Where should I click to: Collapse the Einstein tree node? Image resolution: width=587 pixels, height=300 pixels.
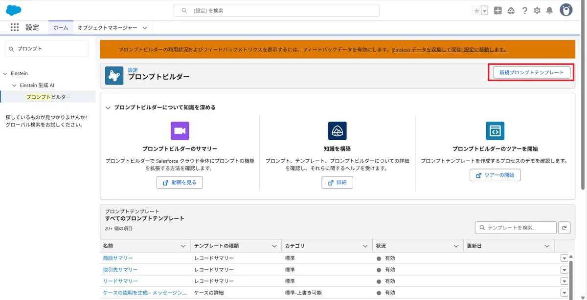click(x=6, y=74)
